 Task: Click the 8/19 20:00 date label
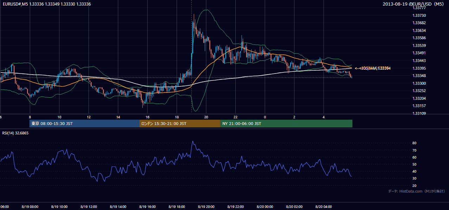pos(206,206)
